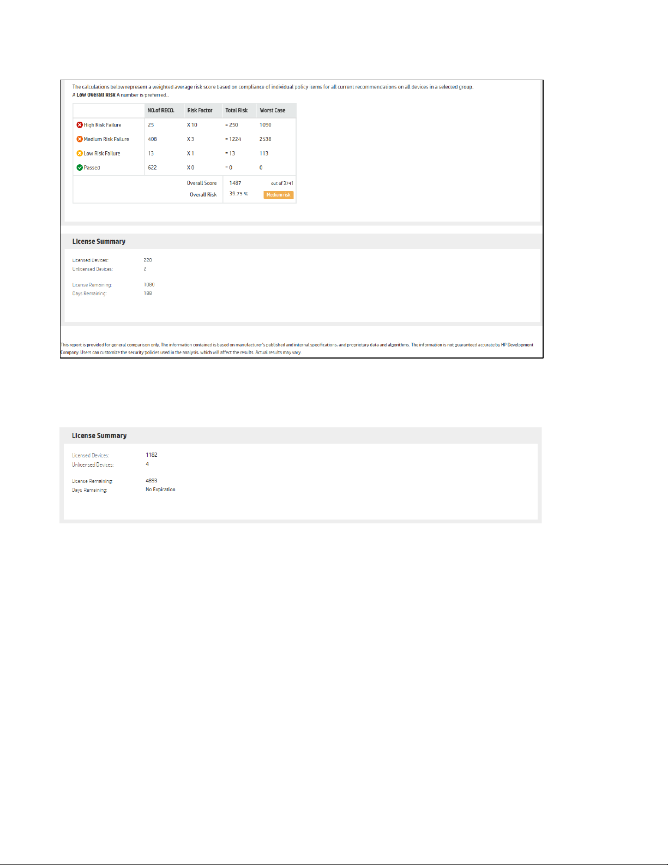The image size is (668, 865).
Task: Select the Worst Case column header
Action: click(x=273, y=110)
